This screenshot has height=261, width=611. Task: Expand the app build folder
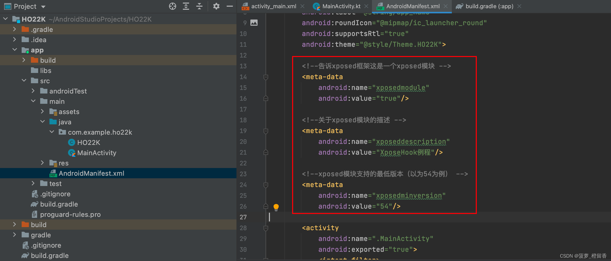tap(24, 60)
